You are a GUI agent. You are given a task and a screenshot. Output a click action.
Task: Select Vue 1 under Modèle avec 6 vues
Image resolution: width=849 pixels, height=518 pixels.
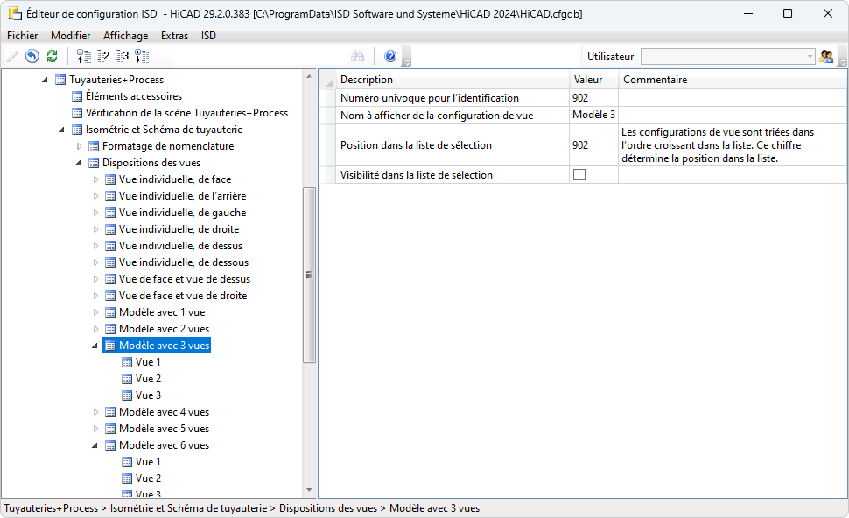click(x=148, y=462)
